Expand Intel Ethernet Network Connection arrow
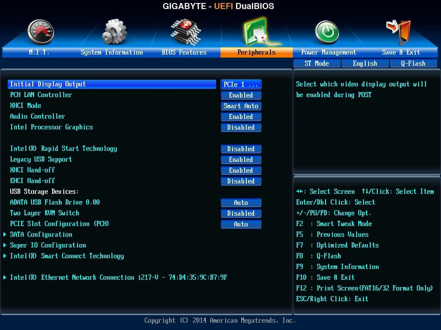 click(5, 277)
